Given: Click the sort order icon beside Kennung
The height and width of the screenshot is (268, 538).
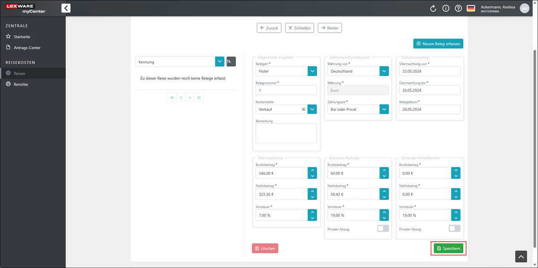Looking at the screenshot, I should [x=231, y=62].
